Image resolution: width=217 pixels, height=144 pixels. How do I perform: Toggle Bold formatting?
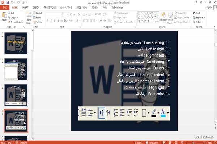(x=48, y=21)
